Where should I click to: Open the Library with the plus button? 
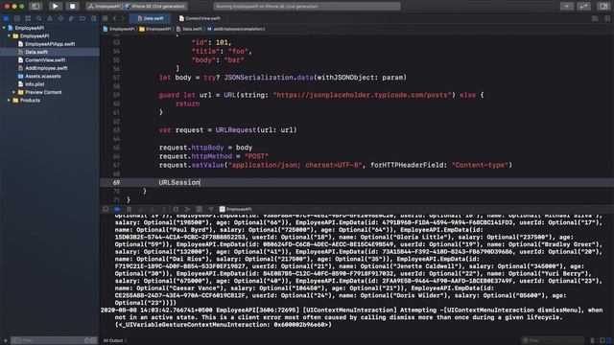[x=567, y=7]
